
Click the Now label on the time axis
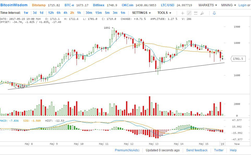pos(237,144)
